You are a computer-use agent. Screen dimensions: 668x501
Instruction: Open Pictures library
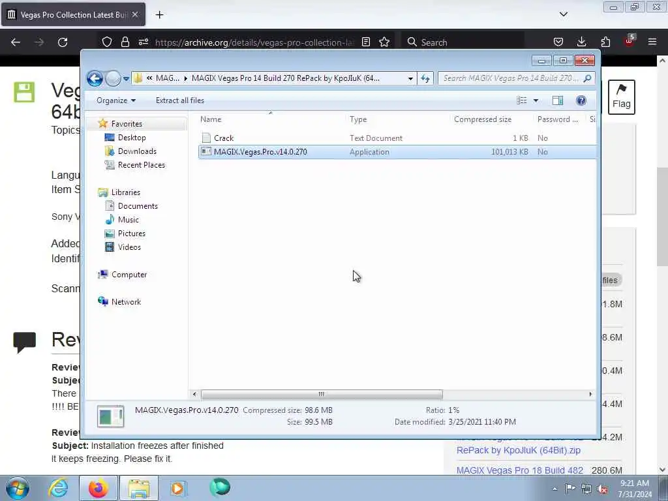point(132,234)
